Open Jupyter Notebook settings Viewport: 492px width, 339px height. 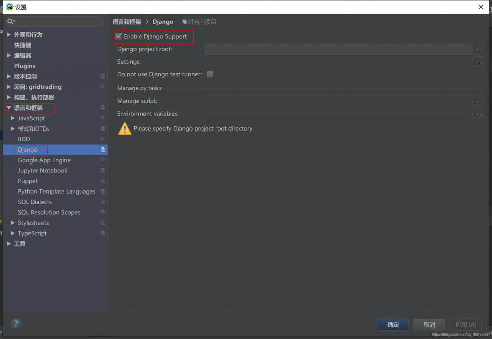(x=43, y=170)
